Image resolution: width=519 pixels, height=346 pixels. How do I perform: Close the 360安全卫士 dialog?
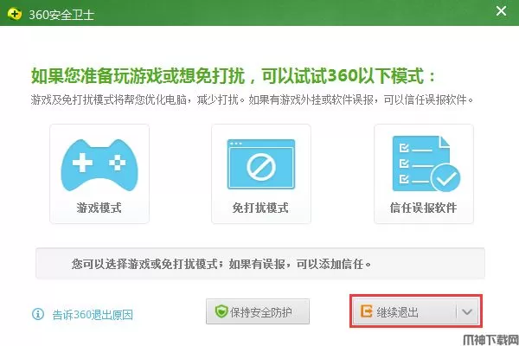[501, 11]
